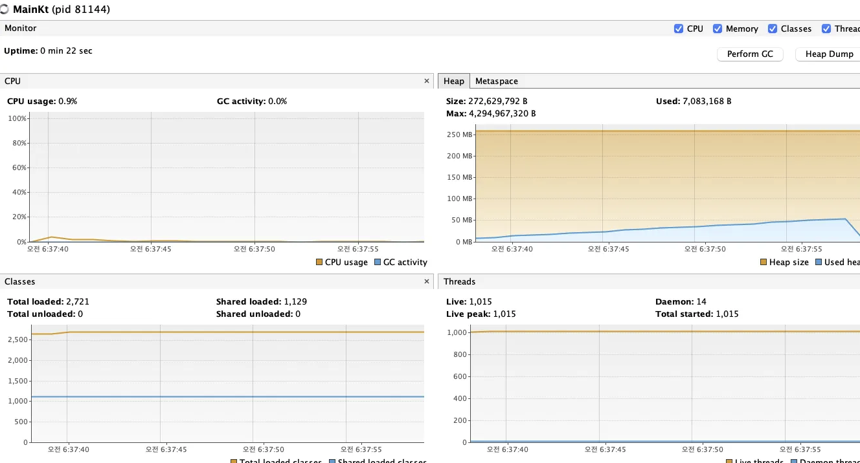The height and width of the screenshot is (463, 860).
Task: Click the orange CPU usage legend icon
Action: (319, 262)
